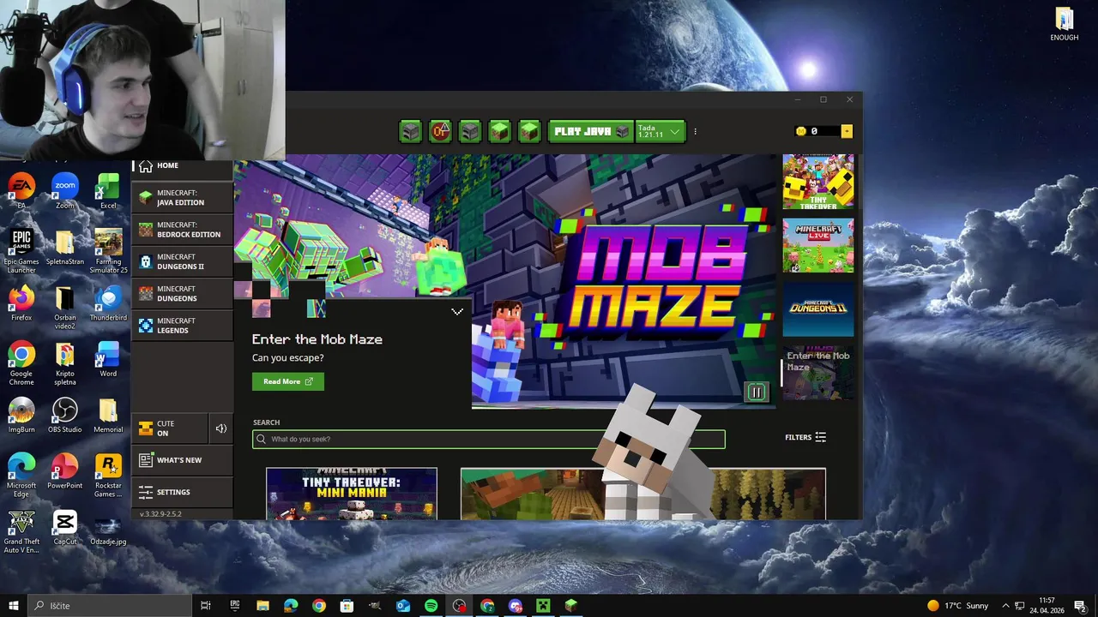
Task: Open the Google Chrome desktop shortcut
Action: click(21, 363)
